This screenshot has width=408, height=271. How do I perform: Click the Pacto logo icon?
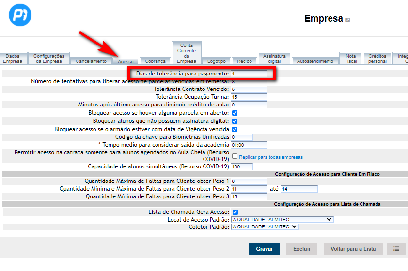(20, 15)
